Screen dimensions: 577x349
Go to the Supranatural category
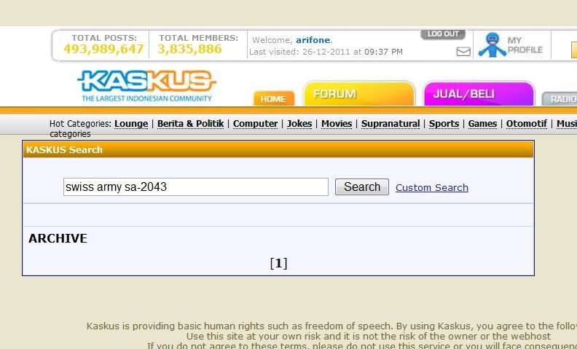coord(390,124)
